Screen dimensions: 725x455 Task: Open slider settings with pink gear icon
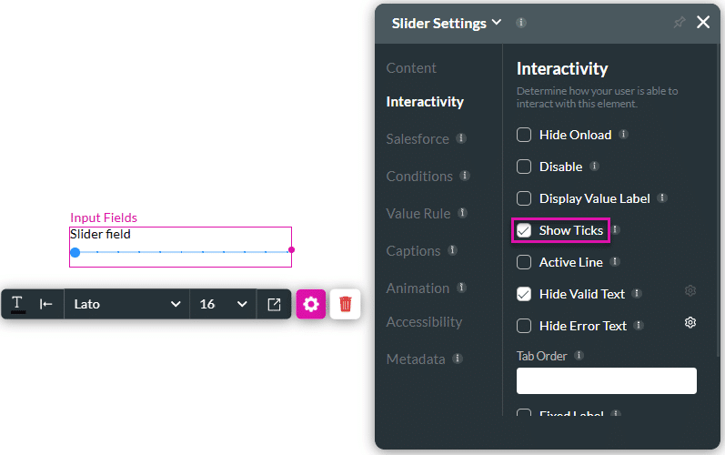point(311,304)
